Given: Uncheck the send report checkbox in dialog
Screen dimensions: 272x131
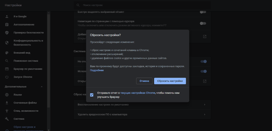Looking at the screenshot, I should [x=92, y=95].
